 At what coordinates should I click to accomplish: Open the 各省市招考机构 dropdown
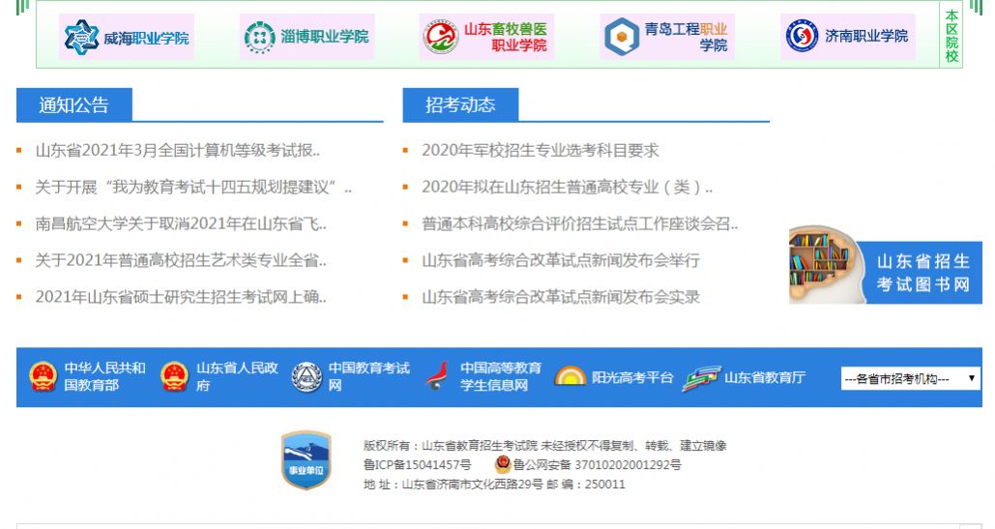coord(911,379)
